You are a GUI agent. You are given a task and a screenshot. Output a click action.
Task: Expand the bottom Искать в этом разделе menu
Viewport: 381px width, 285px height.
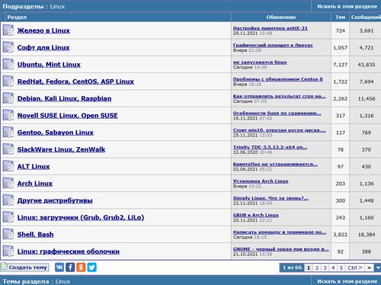347,281
